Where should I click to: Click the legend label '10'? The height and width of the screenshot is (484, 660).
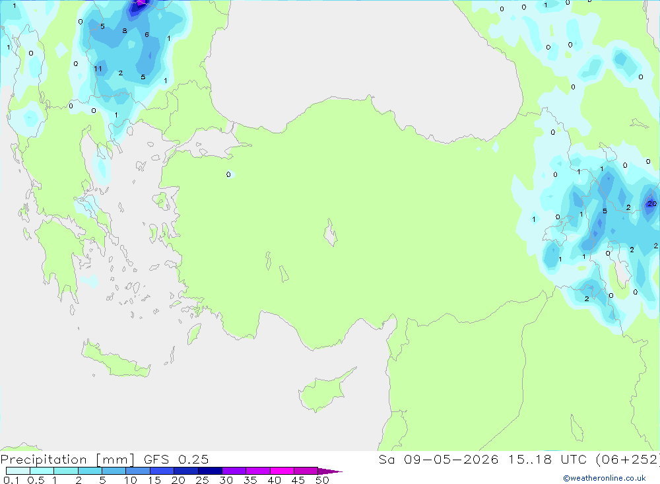point(130,480)
